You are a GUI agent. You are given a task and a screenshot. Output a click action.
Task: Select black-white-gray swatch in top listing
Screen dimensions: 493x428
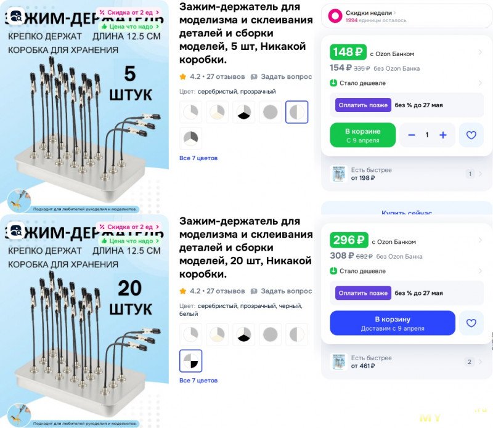(243, 112)
